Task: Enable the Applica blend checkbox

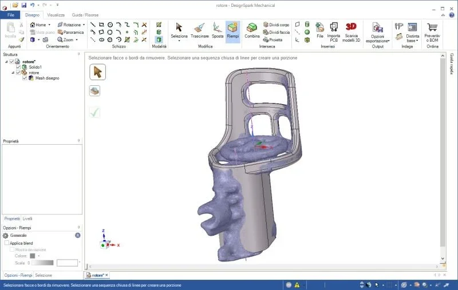Action: [6, 243]
